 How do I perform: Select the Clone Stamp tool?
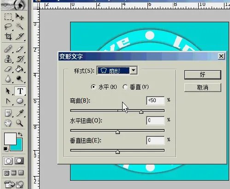(8, 59)
